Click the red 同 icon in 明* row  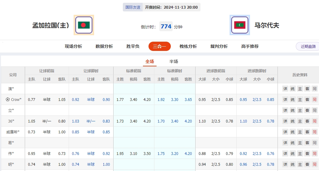click(x=315, y=165)
